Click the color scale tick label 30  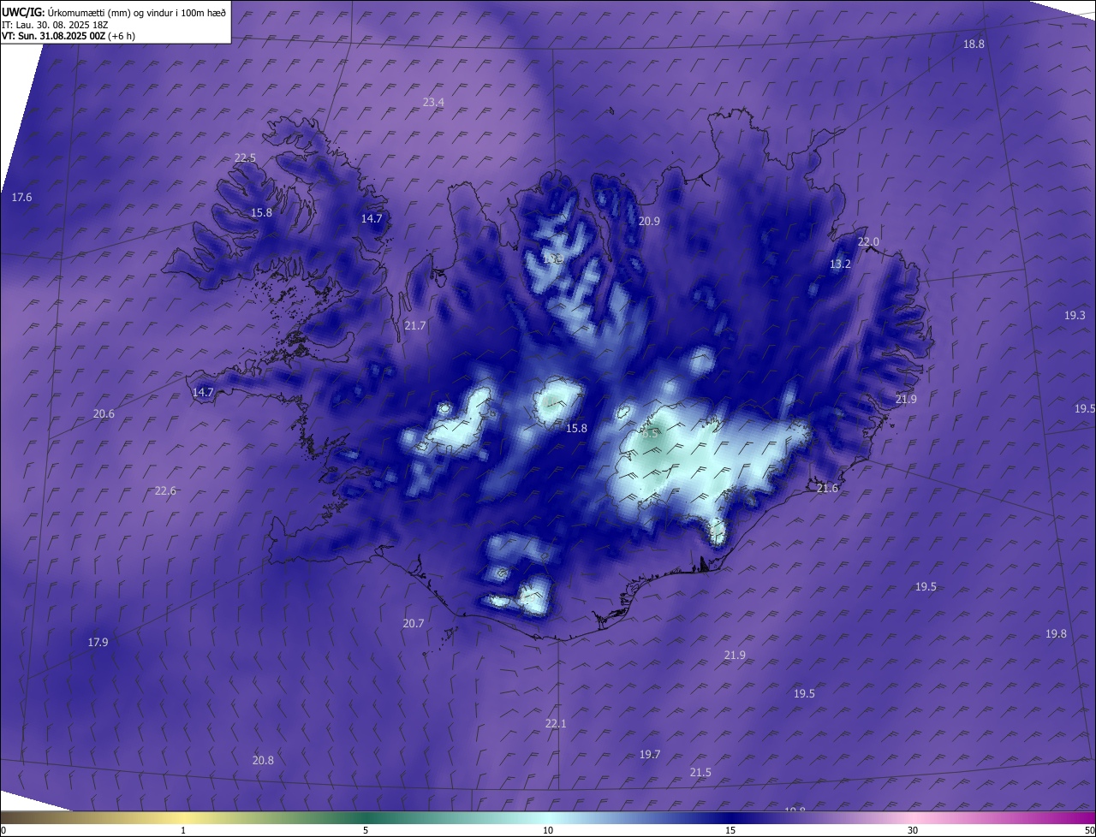913,831
